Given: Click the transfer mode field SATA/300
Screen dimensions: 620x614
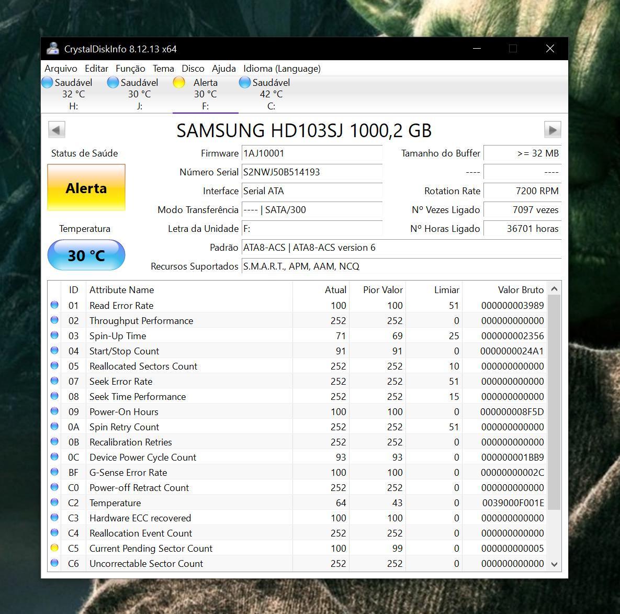Looking at the screenshot, I should (312, 210).
